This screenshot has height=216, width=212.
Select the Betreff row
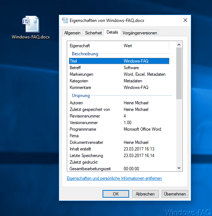pos(119,68)
